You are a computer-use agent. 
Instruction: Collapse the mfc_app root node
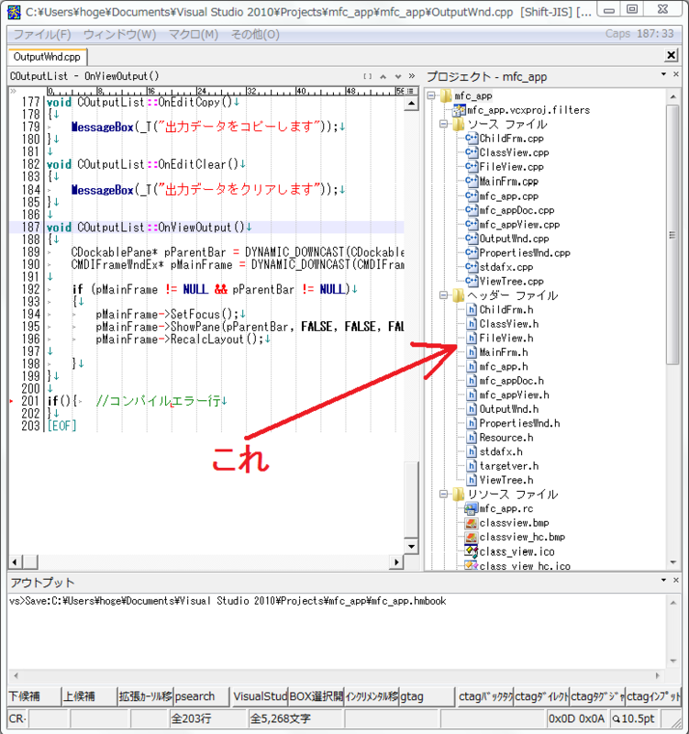tap(431, 95)
